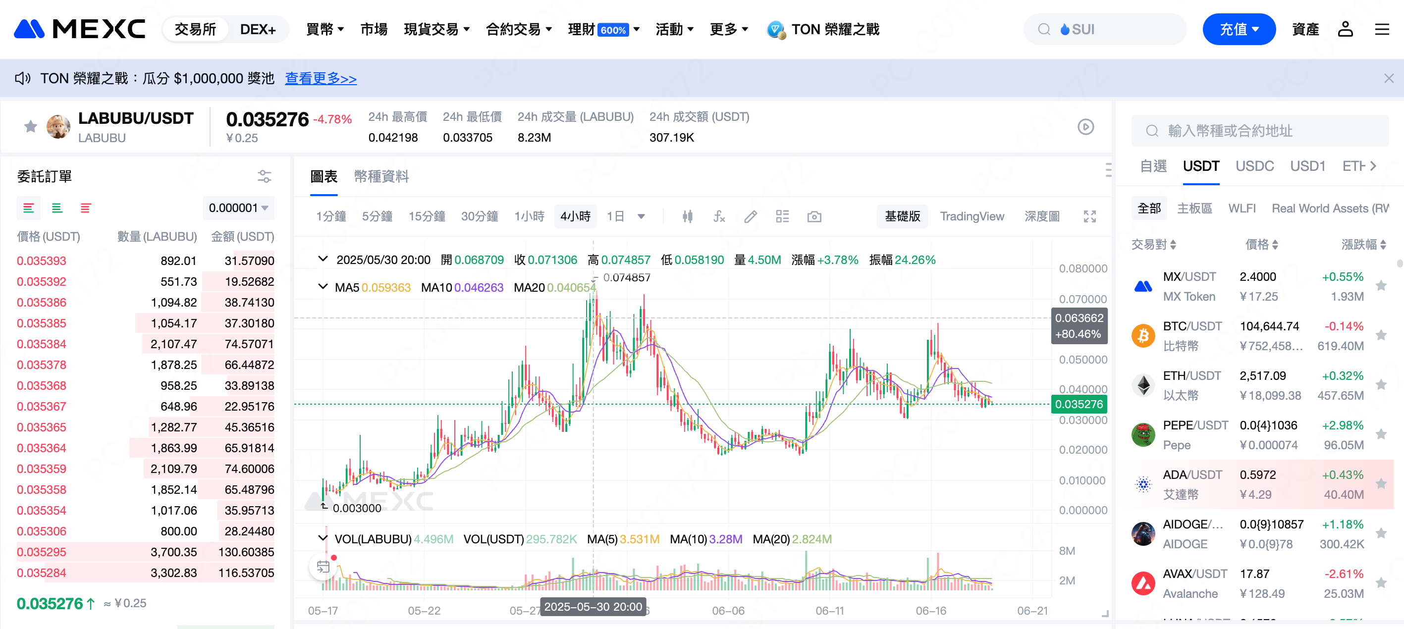Open the 理財 dropdown menu
This screenshot has width=1404, height=629.
pyautogui.click(x=604, y=29)
